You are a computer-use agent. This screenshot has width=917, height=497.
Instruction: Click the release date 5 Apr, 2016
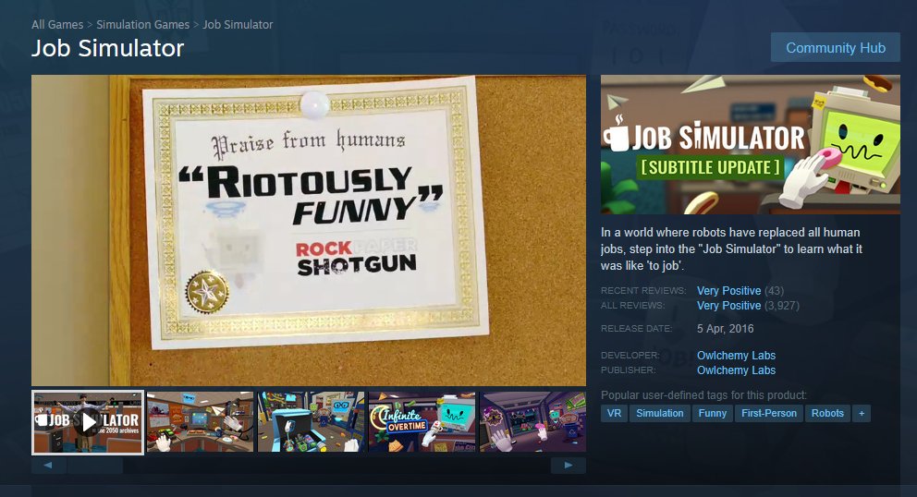point(725,329)
